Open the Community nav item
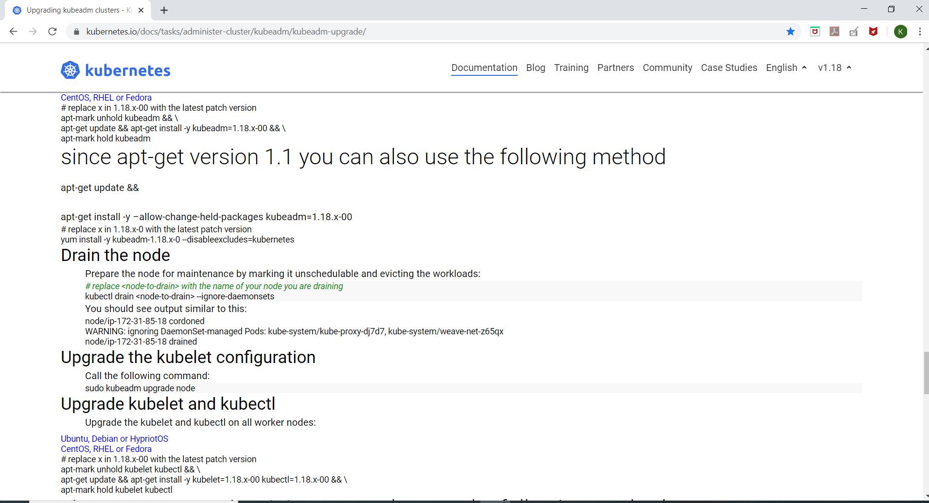Viewport: 929px width, 503px height. pos(667,68)
